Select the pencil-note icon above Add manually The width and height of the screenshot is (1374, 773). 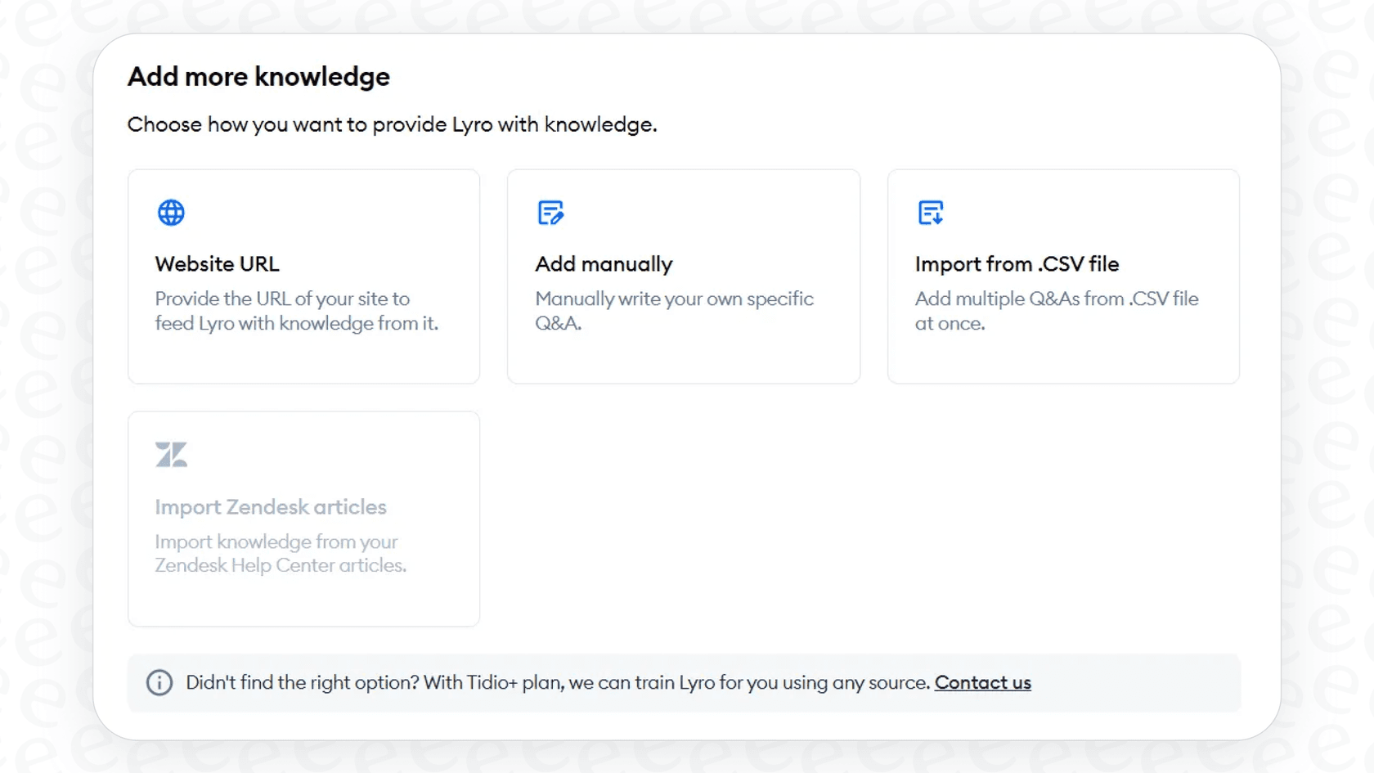point(551,212)
